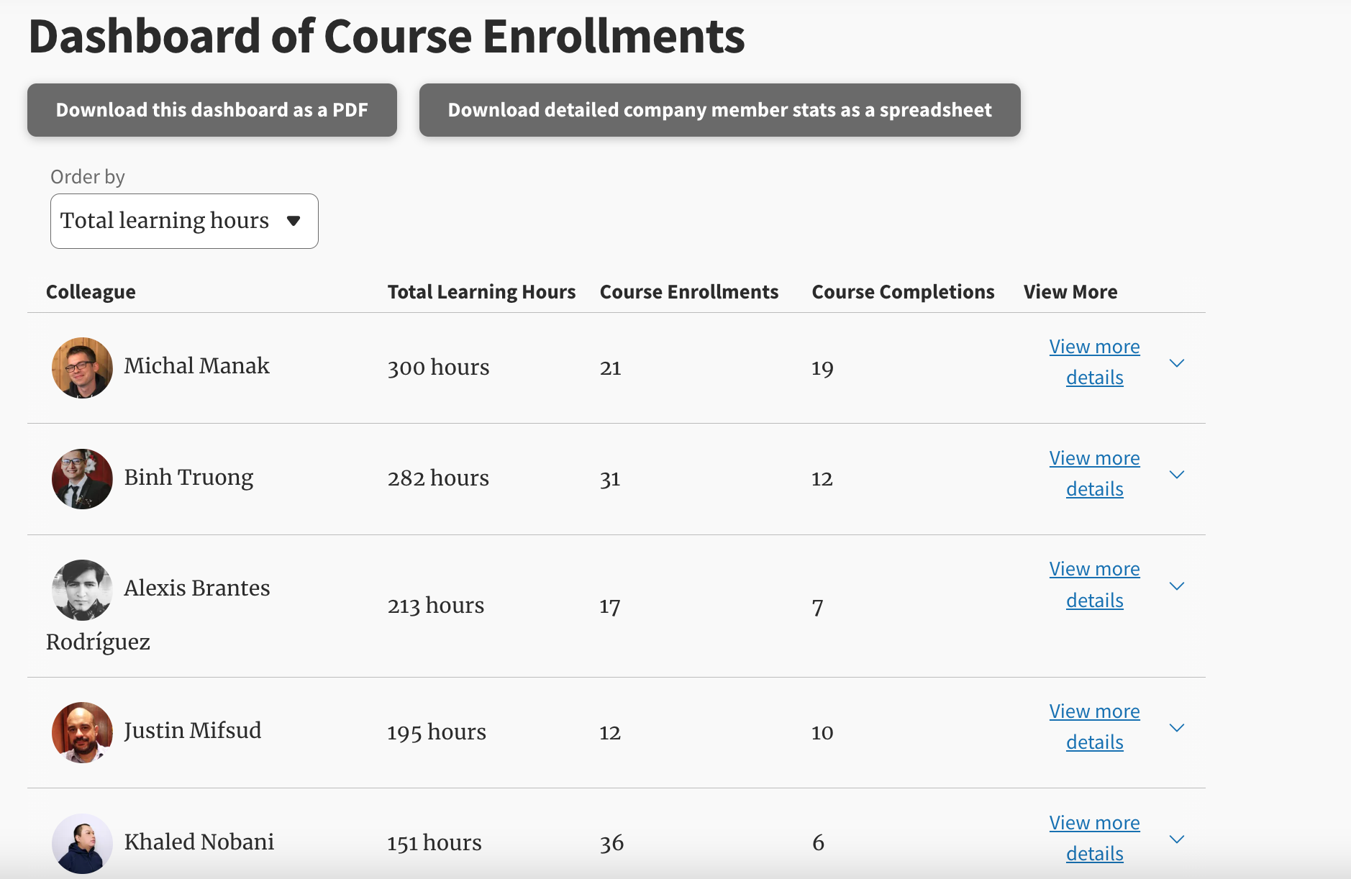
Task: Expand the chevron for Alexis Brantes Rodríguez
Action: [1177, 586]
